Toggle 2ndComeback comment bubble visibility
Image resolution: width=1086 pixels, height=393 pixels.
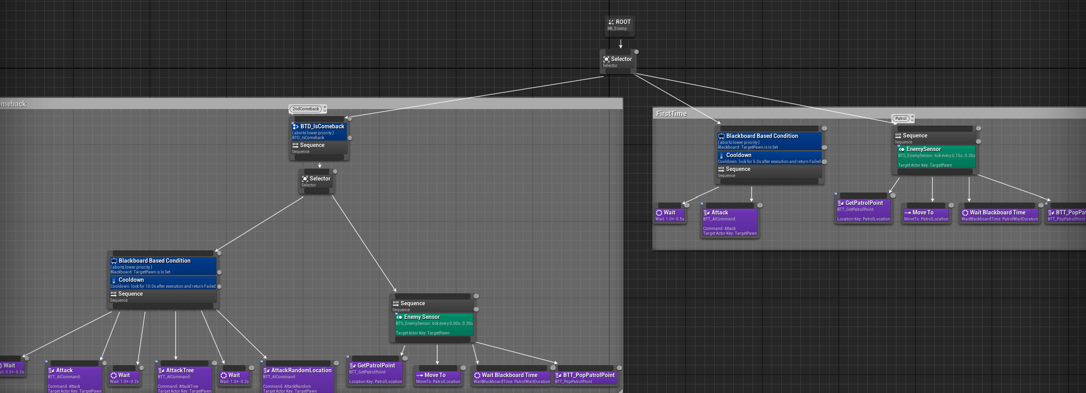tap(325, 111)
